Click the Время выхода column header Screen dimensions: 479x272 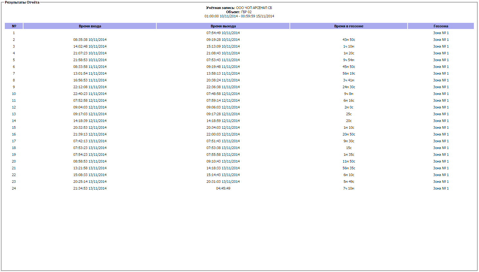223,26
